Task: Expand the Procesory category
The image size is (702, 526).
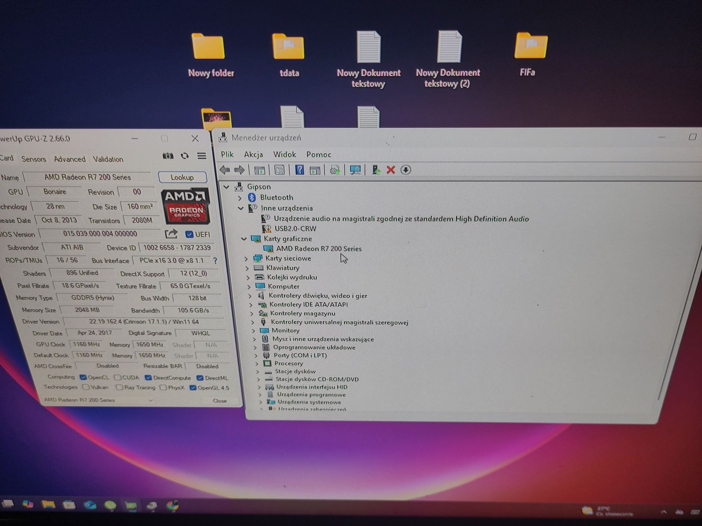Action: (257, 364)
